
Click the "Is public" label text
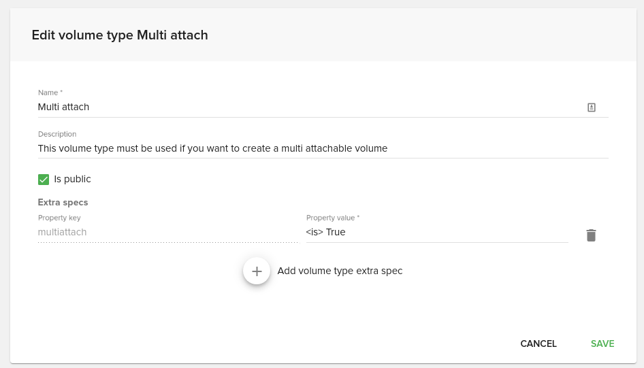[x=72, y=180]
